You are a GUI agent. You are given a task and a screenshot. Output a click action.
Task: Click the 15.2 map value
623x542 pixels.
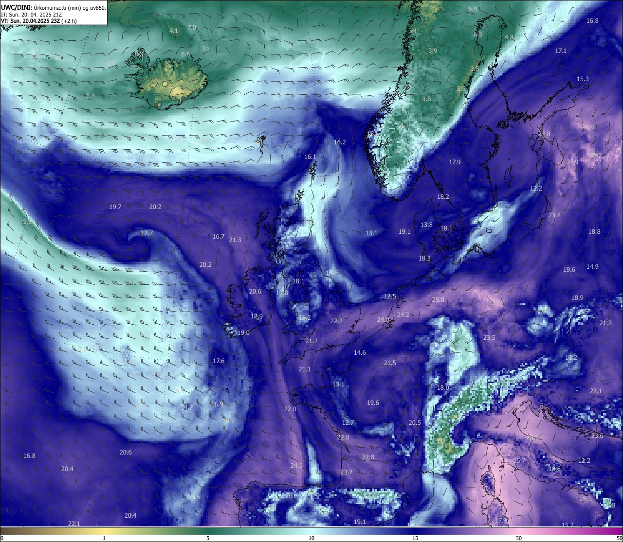point(568,525)
